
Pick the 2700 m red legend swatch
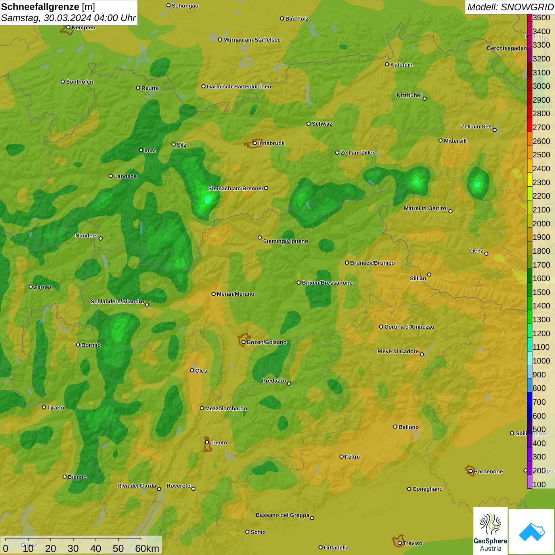click(x=530, y=124)
